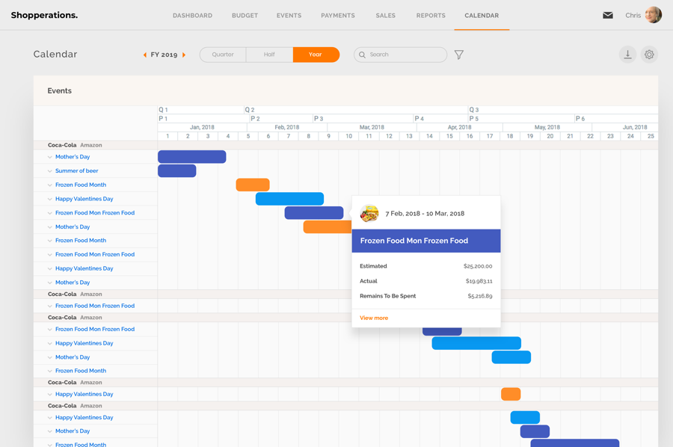Click the download icon button
The width and height of the screenshot is (673, 447).
pyautogui.click(x=627, y=55)
